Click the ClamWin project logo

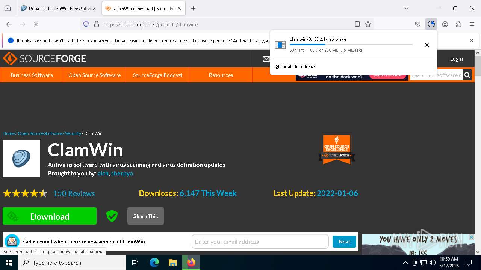(x=21, y=159)
